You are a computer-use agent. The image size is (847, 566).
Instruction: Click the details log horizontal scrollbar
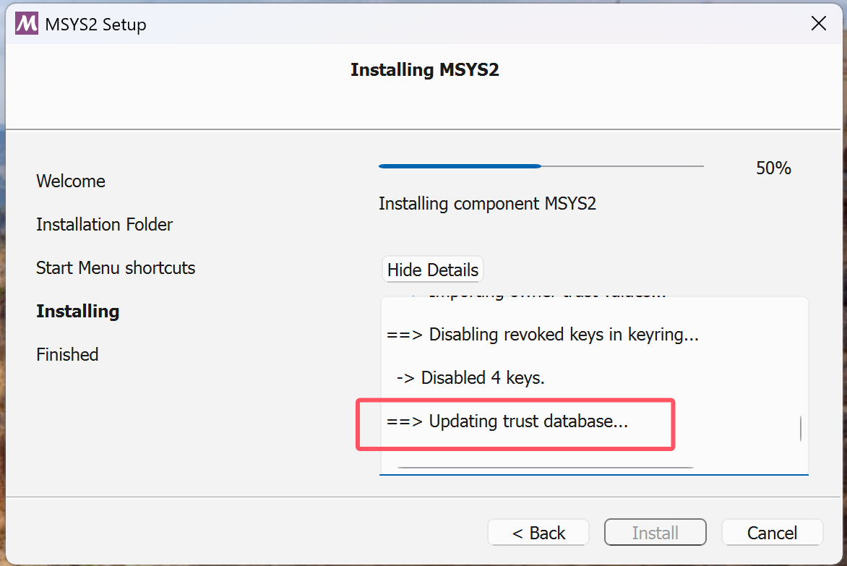click(546, 468)
